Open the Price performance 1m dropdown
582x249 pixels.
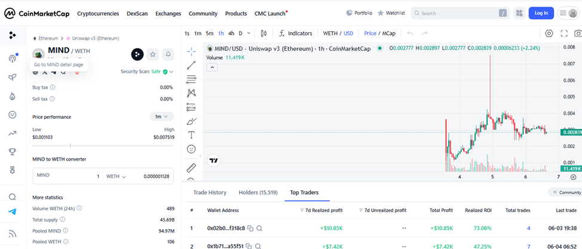(x=162, y=116)
